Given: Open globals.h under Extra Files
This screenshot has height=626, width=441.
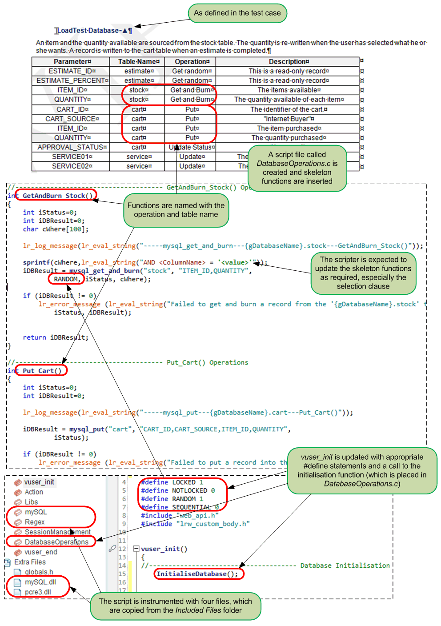Looking at the screenshot, I should pos(39,572).
